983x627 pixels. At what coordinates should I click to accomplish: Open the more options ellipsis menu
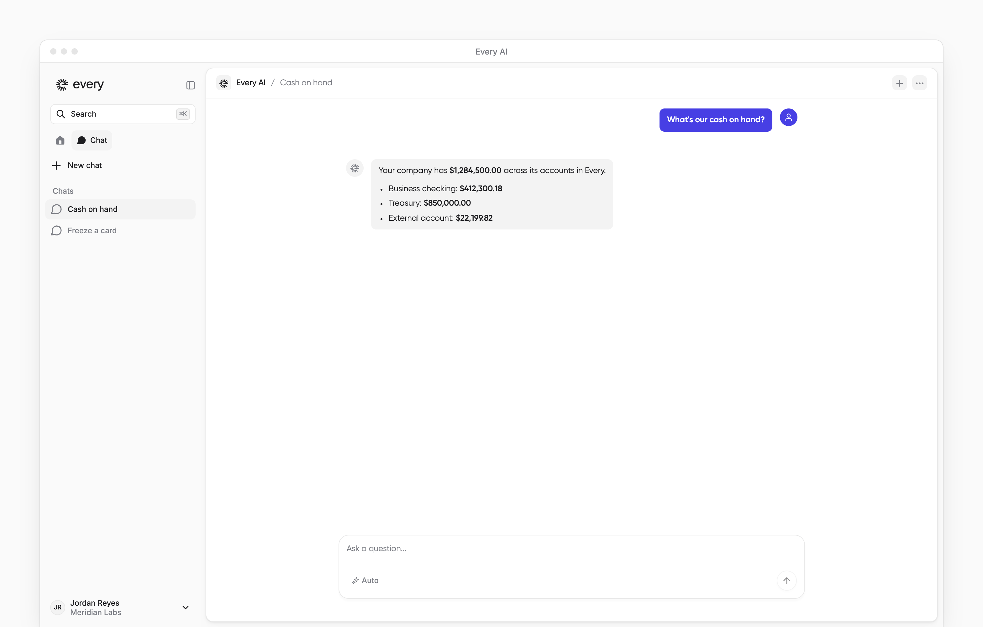point(919,83)
